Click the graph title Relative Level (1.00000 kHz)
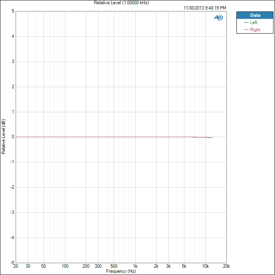 [x=121, y=3]
